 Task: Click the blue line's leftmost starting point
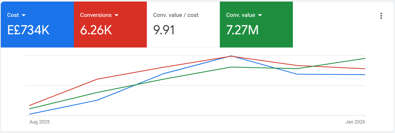(x=29, y=114)
